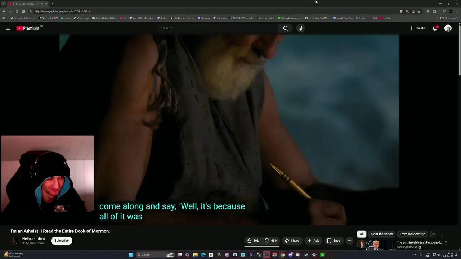Open the History bookmark
461x259 pixels.
click(x=361, y=18)
